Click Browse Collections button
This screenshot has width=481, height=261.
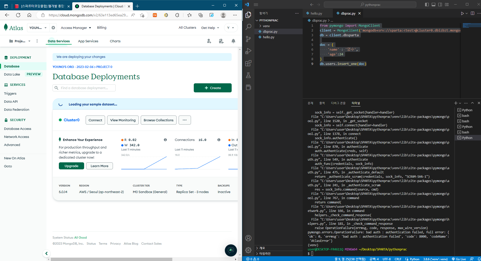(158, 120)
